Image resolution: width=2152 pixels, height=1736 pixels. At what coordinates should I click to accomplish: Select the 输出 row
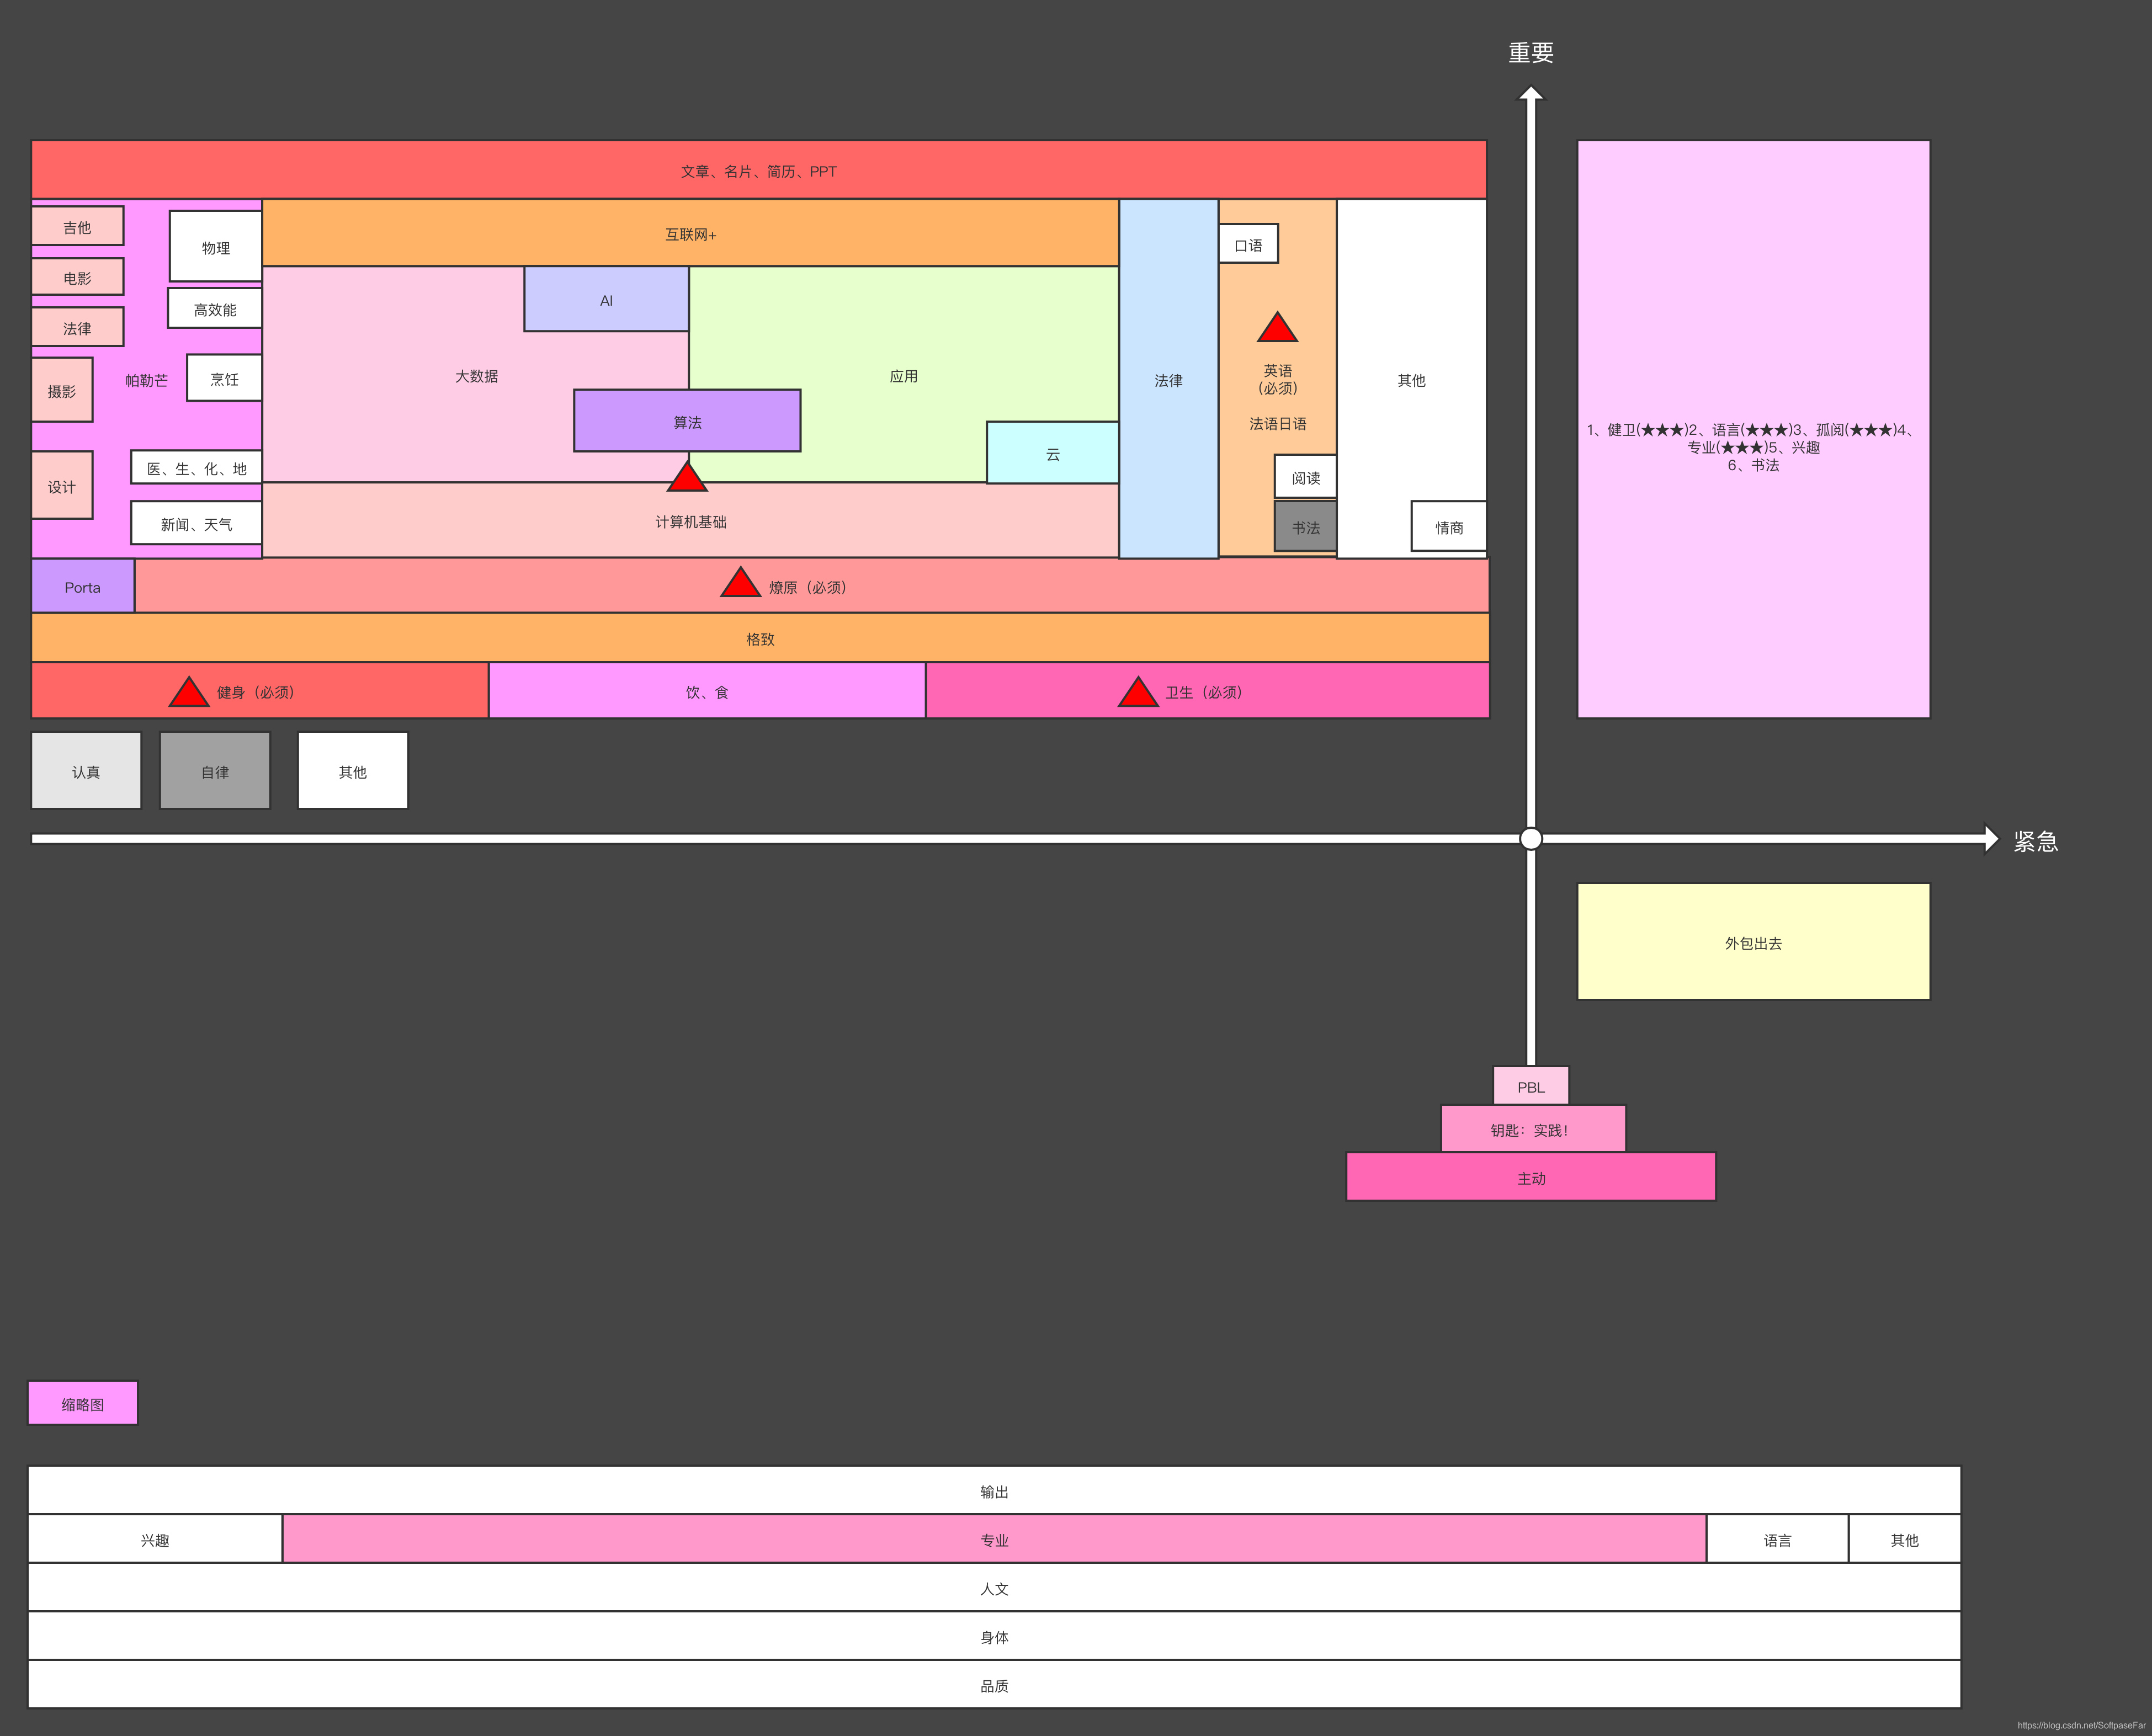tap(994, 1490)
